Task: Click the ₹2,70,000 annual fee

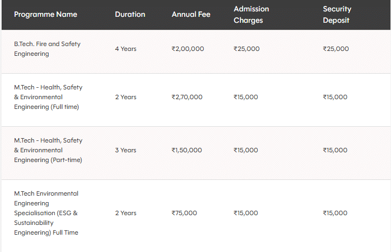Action: pyautogui.click(x=187, y=97)
